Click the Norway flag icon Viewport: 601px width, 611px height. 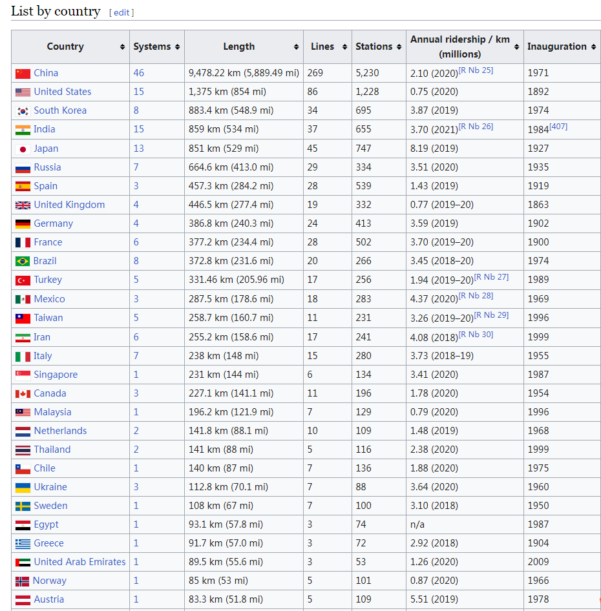point(22,581)
